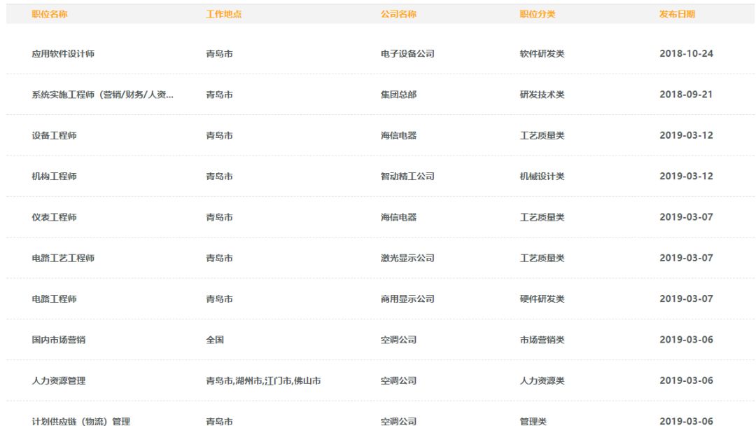The image size is (756, 440).
Task: Click the 全国 location entry
Action: tap(211, 340)
